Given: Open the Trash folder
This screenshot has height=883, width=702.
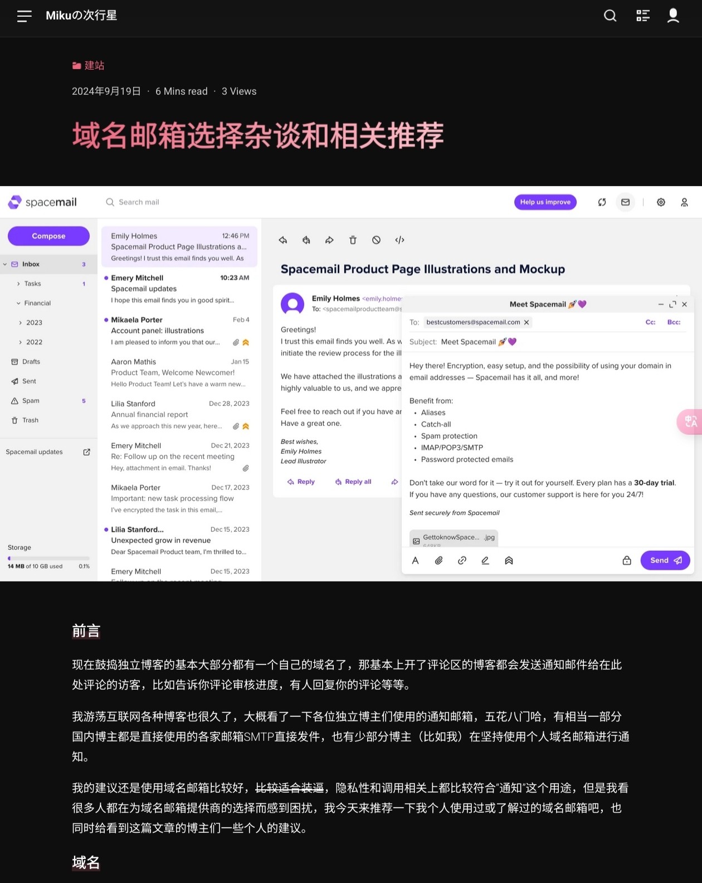Looking at the screenshot, I should (48, 420).
